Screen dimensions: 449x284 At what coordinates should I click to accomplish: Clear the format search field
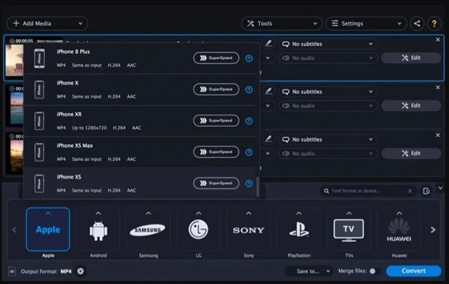(x=410, y=191)
